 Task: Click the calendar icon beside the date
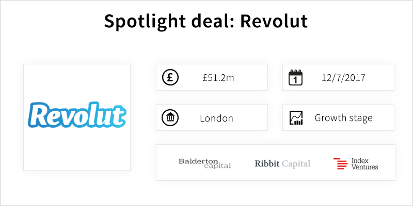[x=295, y=78]
